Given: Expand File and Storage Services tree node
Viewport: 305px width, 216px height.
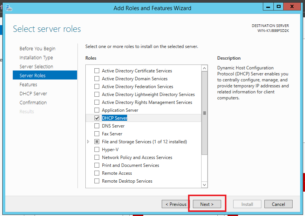Looking at the screenshot, I should pos(88,142).
